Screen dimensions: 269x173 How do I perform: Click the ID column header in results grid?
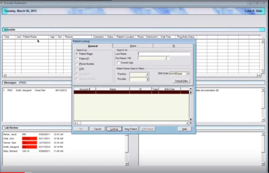(x=140, y=89)
